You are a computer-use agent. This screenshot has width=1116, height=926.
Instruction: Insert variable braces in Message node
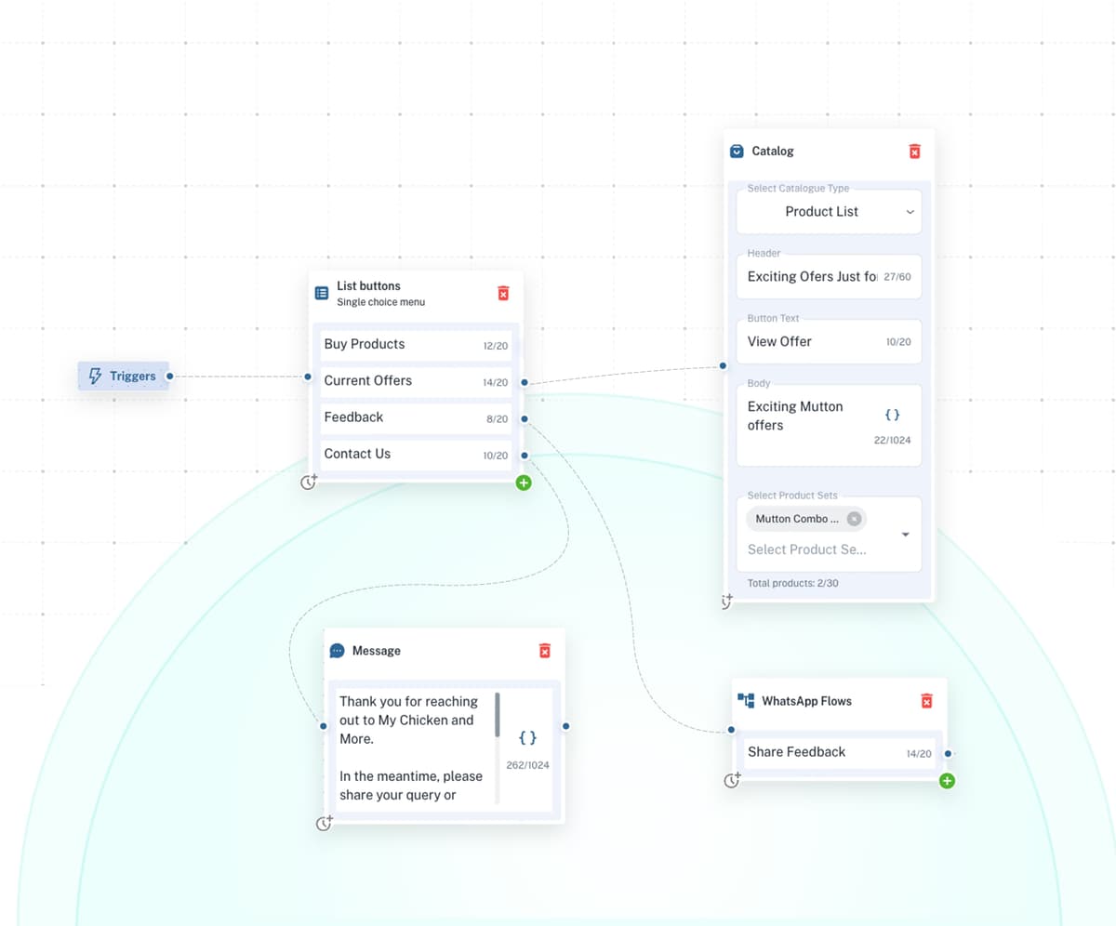pyautogui.click(x=527, y=738)
